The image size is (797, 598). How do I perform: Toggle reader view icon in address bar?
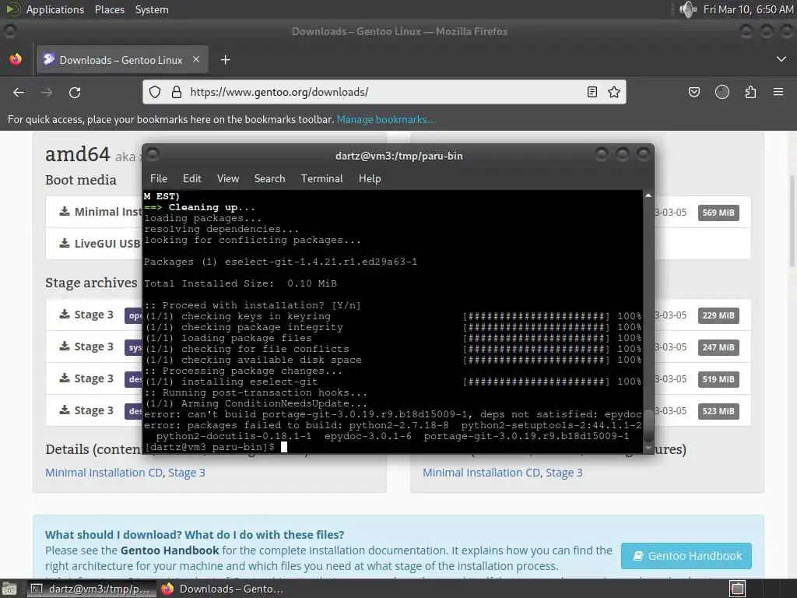click(x=592, y=92)
